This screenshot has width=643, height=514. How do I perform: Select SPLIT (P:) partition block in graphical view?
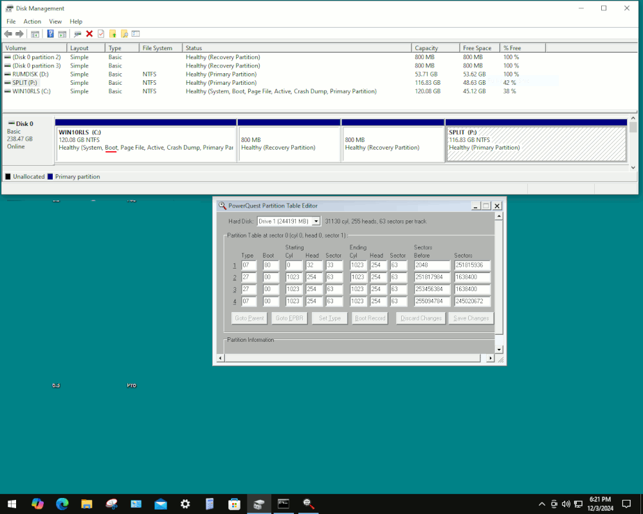536,141
